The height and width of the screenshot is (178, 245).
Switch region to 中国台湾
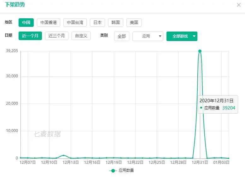[75, 22]
